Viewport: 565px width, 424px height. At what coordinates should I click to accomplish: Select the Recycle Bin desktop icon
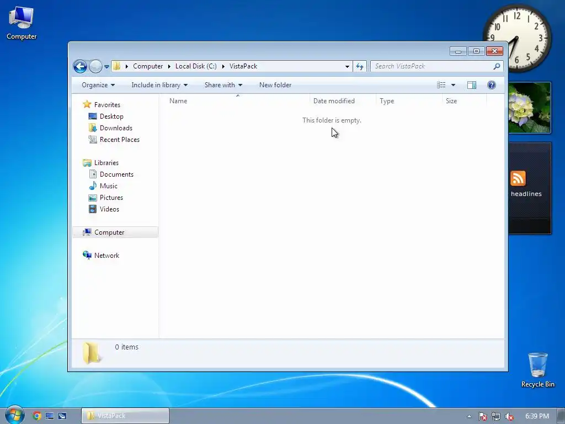tap(537, 370)
